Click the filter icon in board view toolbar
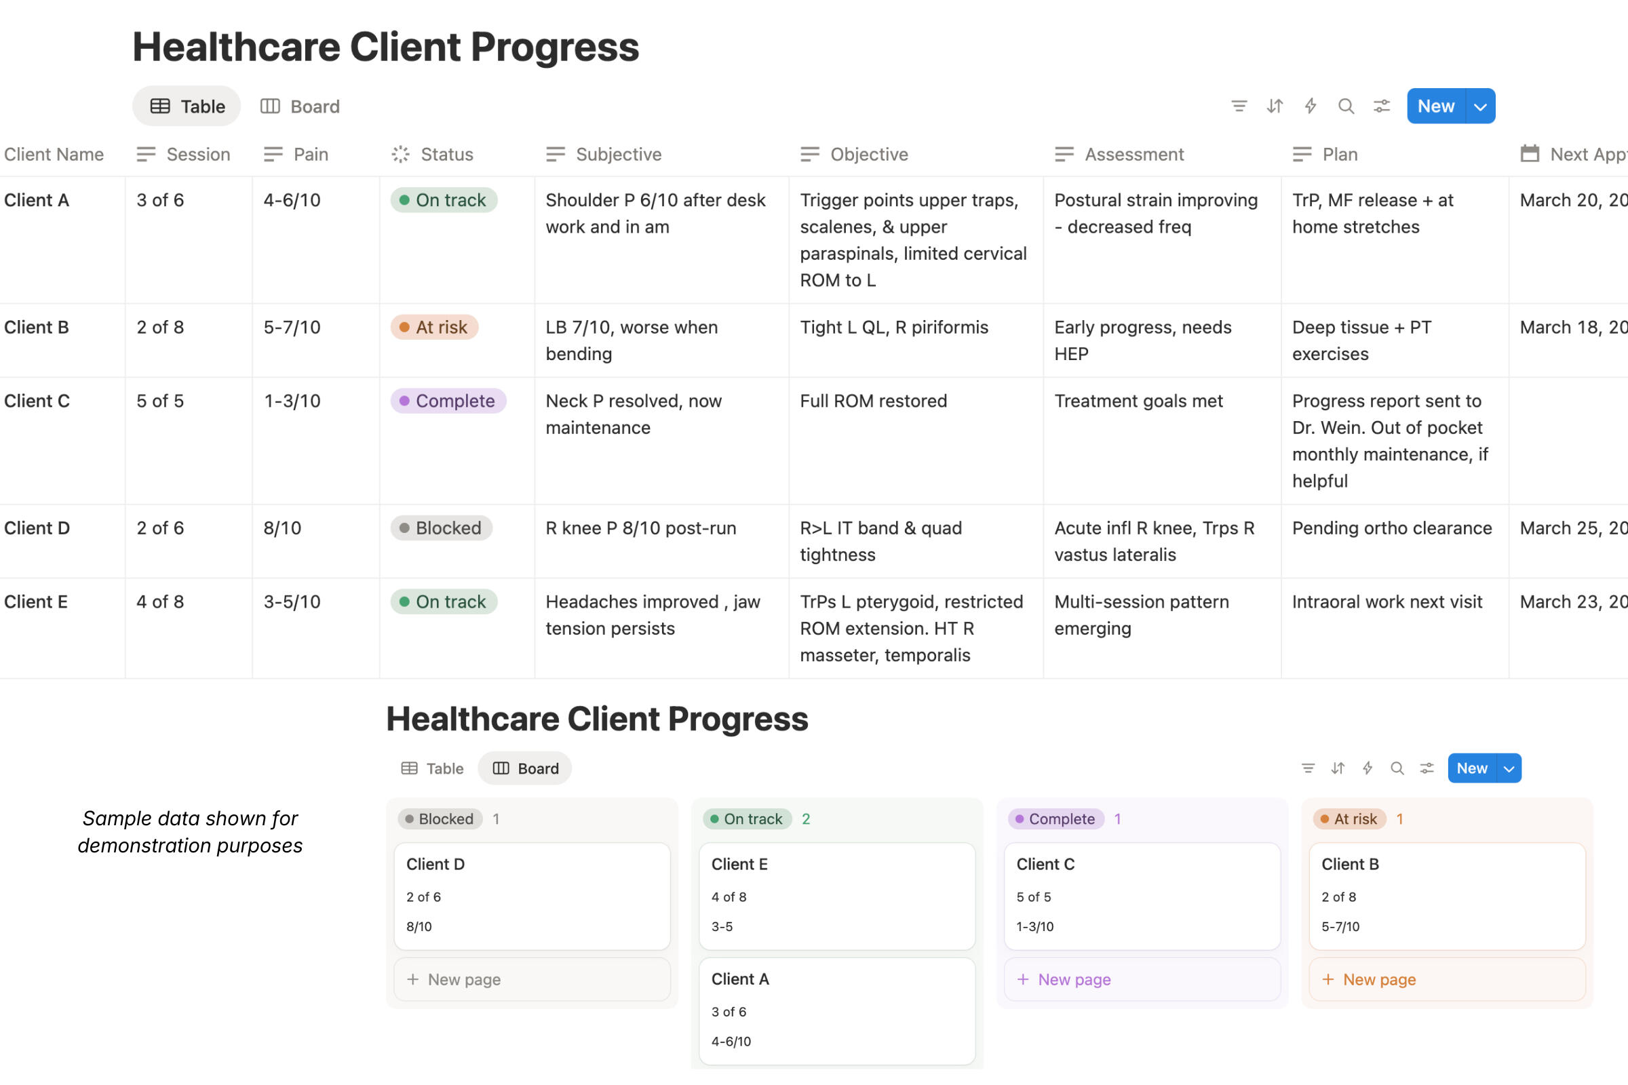Image resolution: width=1628 pixels, height=1085 pixels. [1308, 768]
